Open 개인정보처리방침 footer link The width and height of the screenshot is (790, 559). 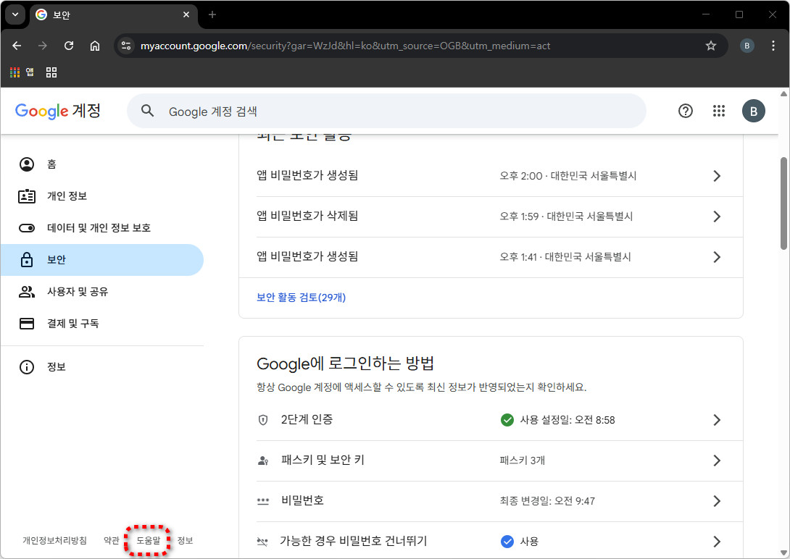(54, 540)
